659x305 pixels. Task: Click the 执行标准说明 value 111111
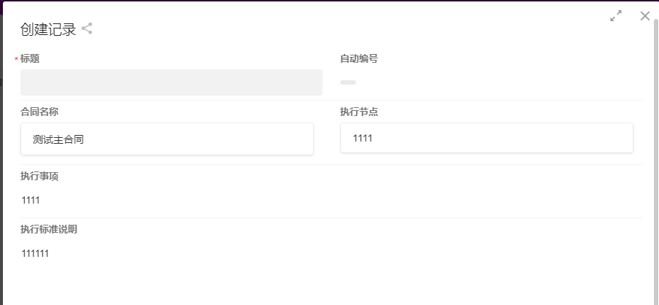point(35,253)
